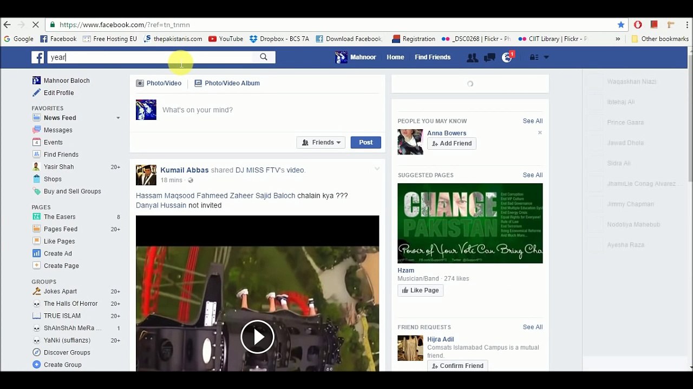
Task: Open the privacy shortcuts lock icon
Action: pos(533,57)
